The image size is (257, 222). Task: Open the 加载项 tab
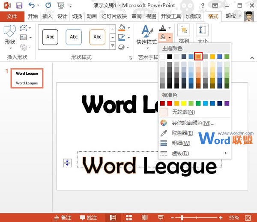[x=193, y=16]
